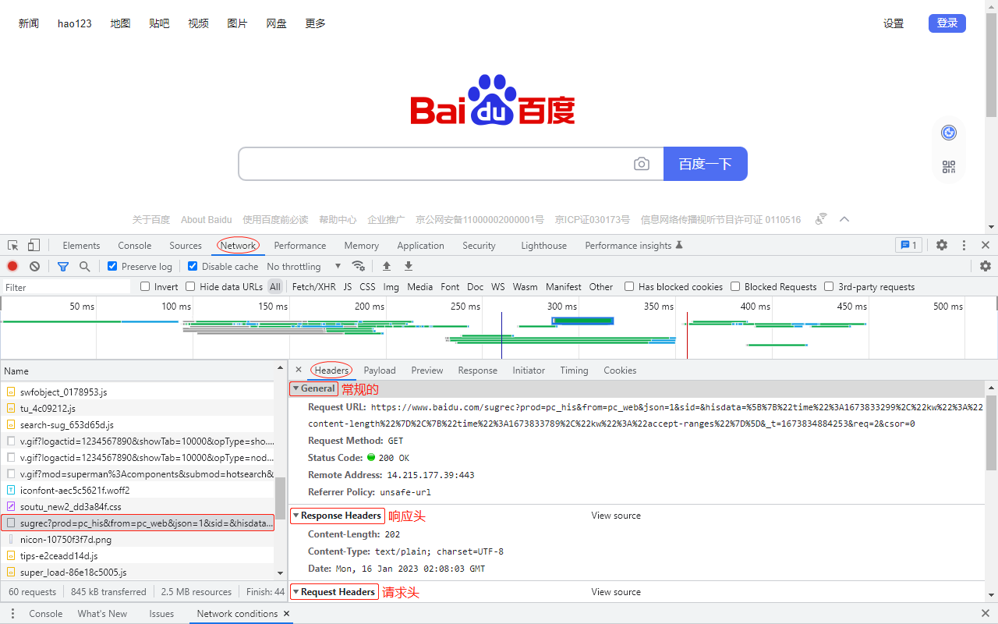This screenshot has height=624, width=998.
Task: Enable Has blocked cookies checkbox
Action: pyautogui.click(x=629, y=286)
